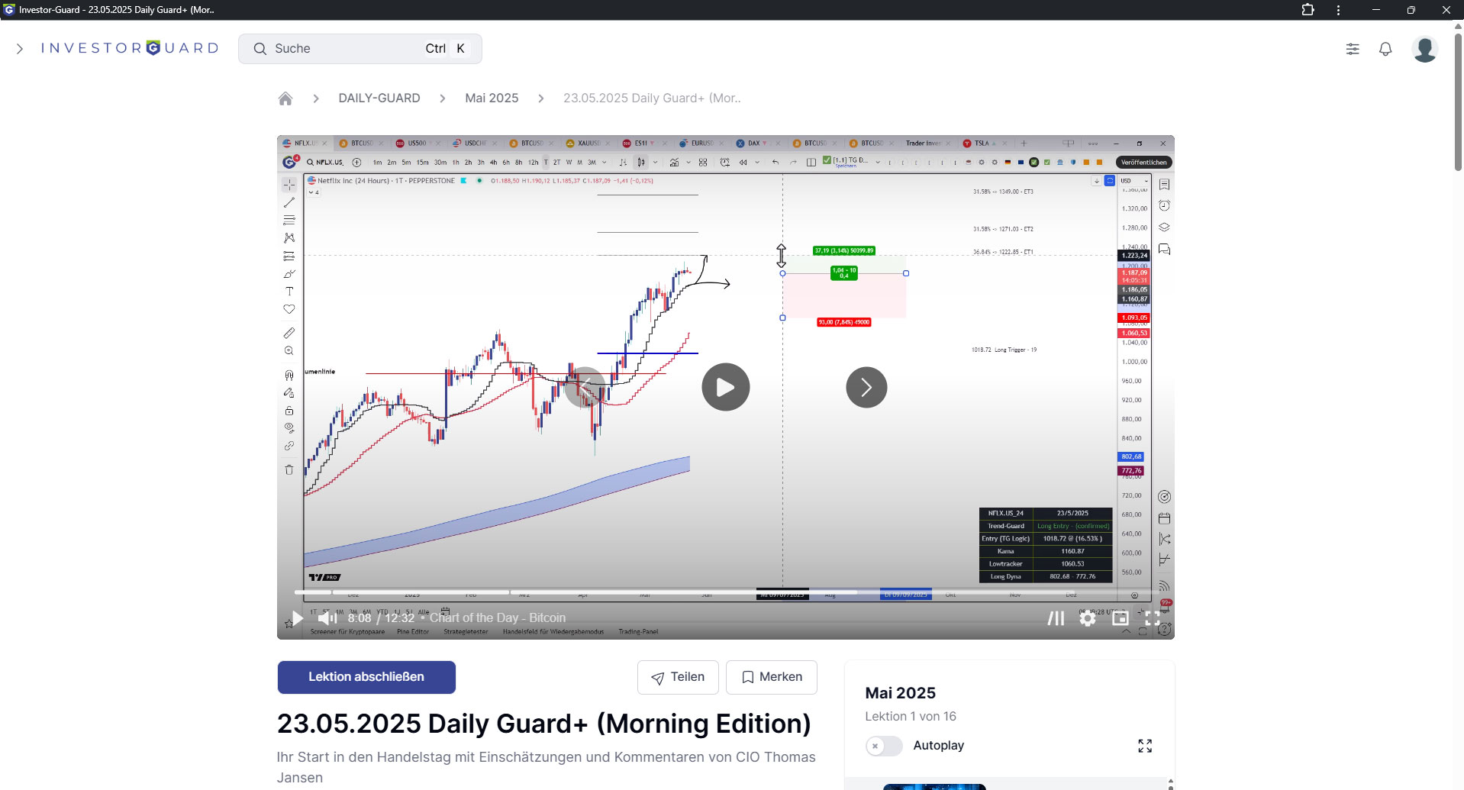Skip to next lesson with the right arrow
The height and width of the screenshot is (790, 1464).
coord(866,388)
